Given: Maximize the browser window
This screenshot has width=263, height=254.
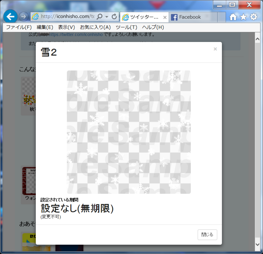Looking at the screenshot, I should tap(232, 5).
